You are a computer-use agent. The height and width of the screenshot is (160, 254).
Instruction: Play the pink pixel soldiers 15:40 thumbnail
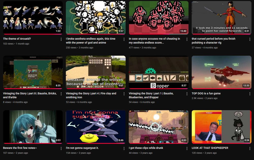158,18
